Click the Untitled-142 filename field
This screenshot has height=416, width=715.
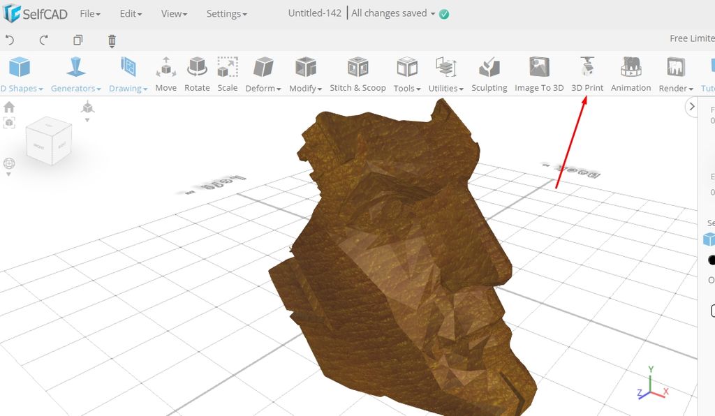click(314, 13)
